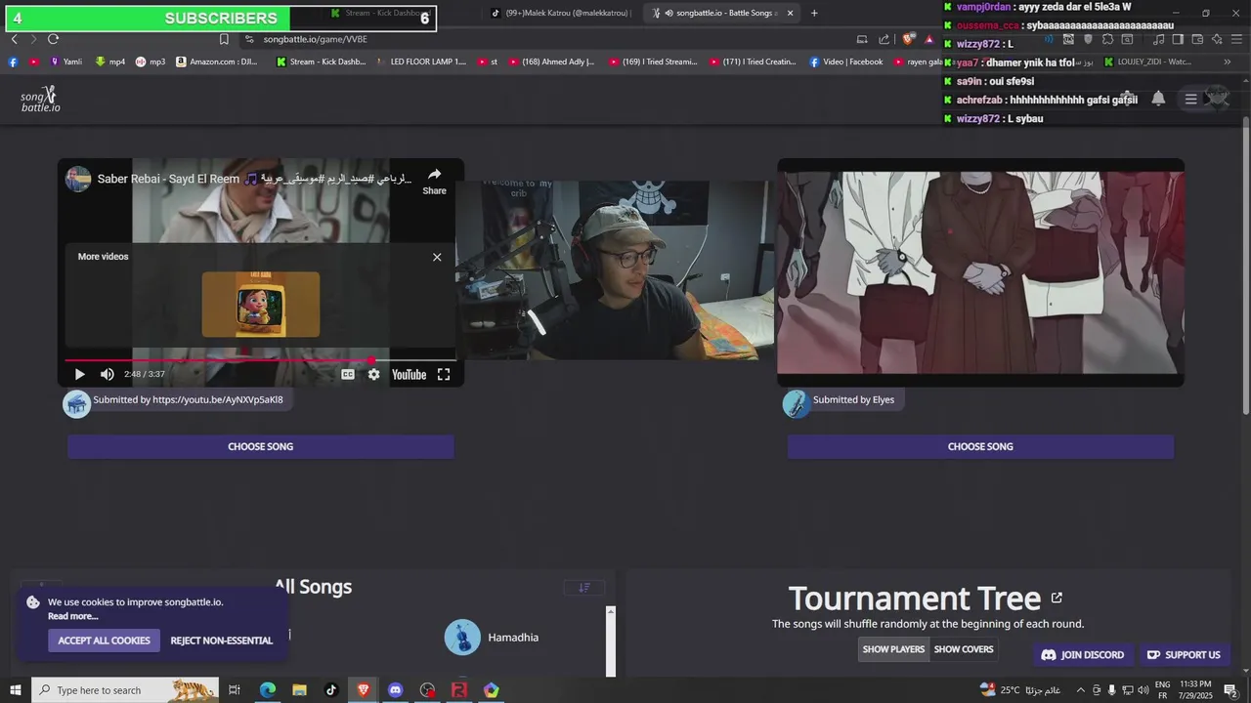This screenshot has width=1251, height=703.
Task: Open the ENG FR language switcher
Action: click(x=1163, y=689)
